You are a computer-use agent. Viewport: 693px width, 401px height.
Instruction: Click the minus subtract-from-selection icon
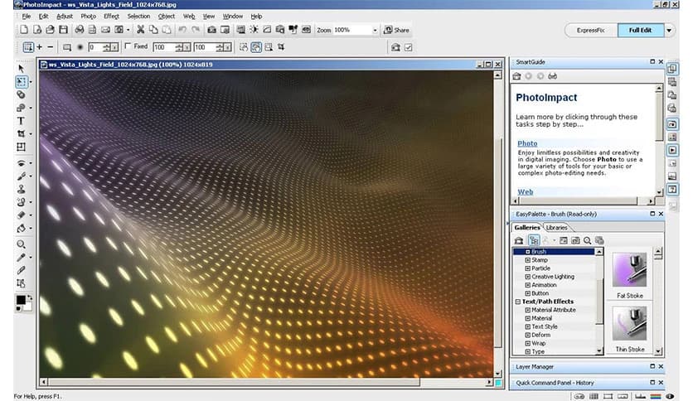51,47
